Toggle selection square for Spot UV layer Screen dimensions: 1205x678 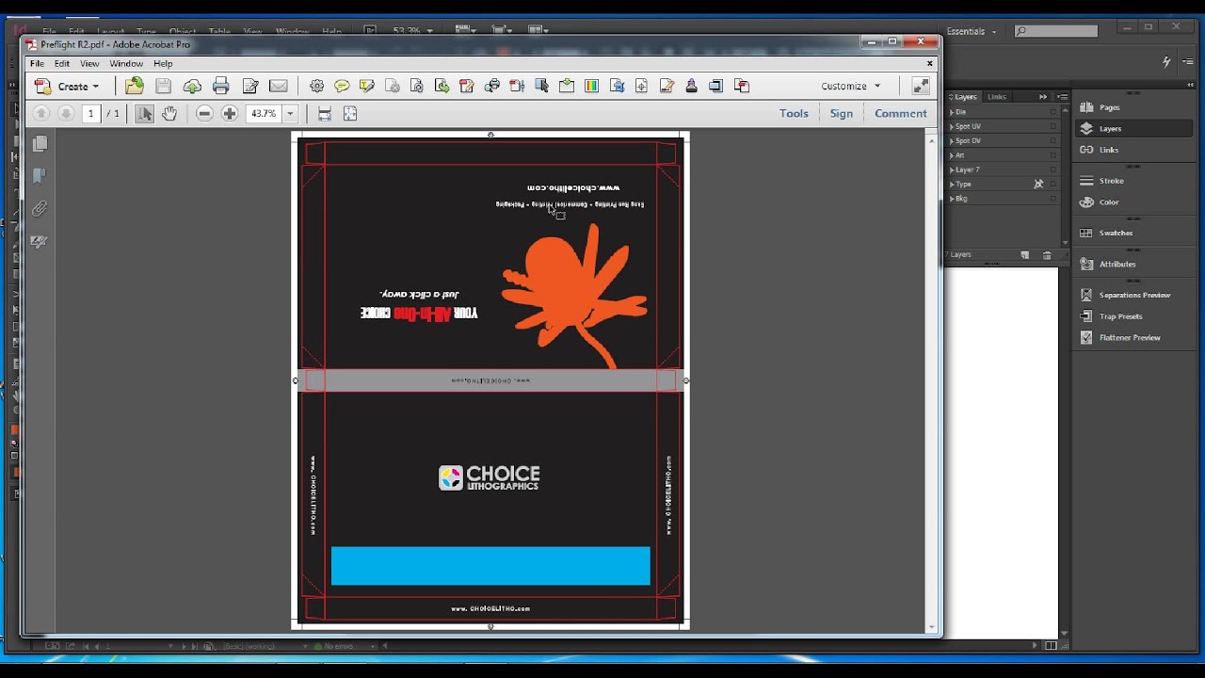(x=1053, y=126)
